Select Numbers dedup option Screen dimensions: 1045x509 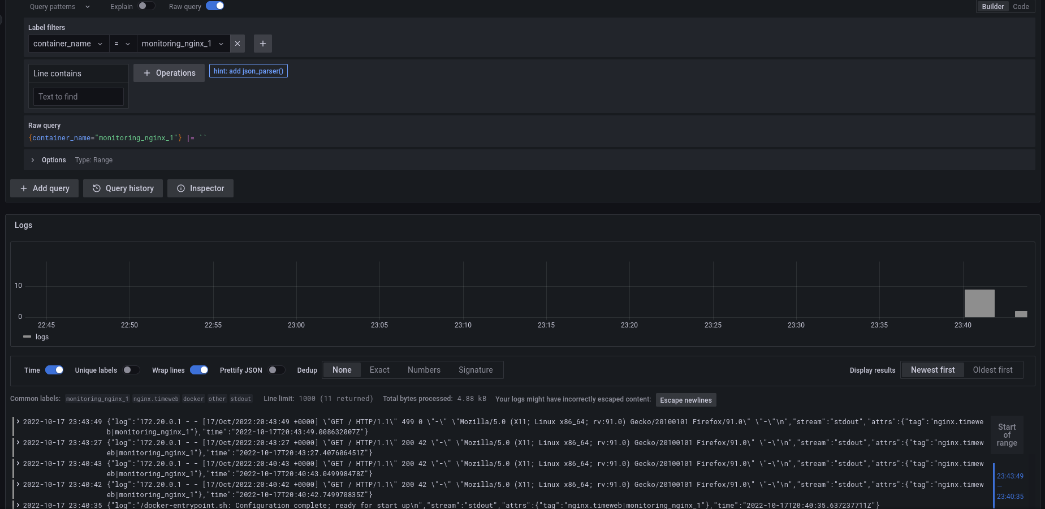click(424, 370)
